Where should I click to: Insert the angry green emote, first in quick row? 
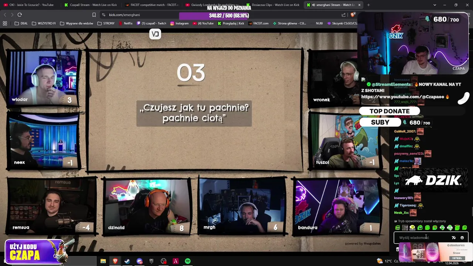[398, 228]
